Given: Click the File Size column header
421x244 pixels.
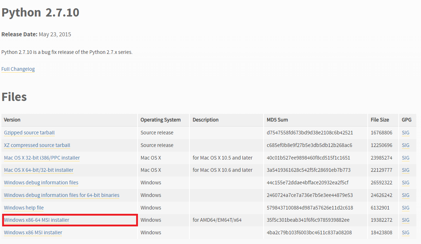Looking at the screenshot, I should [x=380, y=120].
